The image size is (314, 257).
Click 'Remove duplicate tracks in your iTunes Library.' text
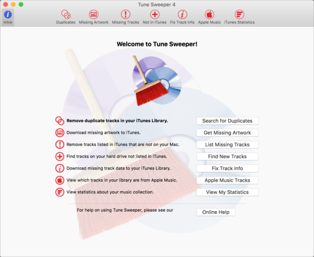117,121
